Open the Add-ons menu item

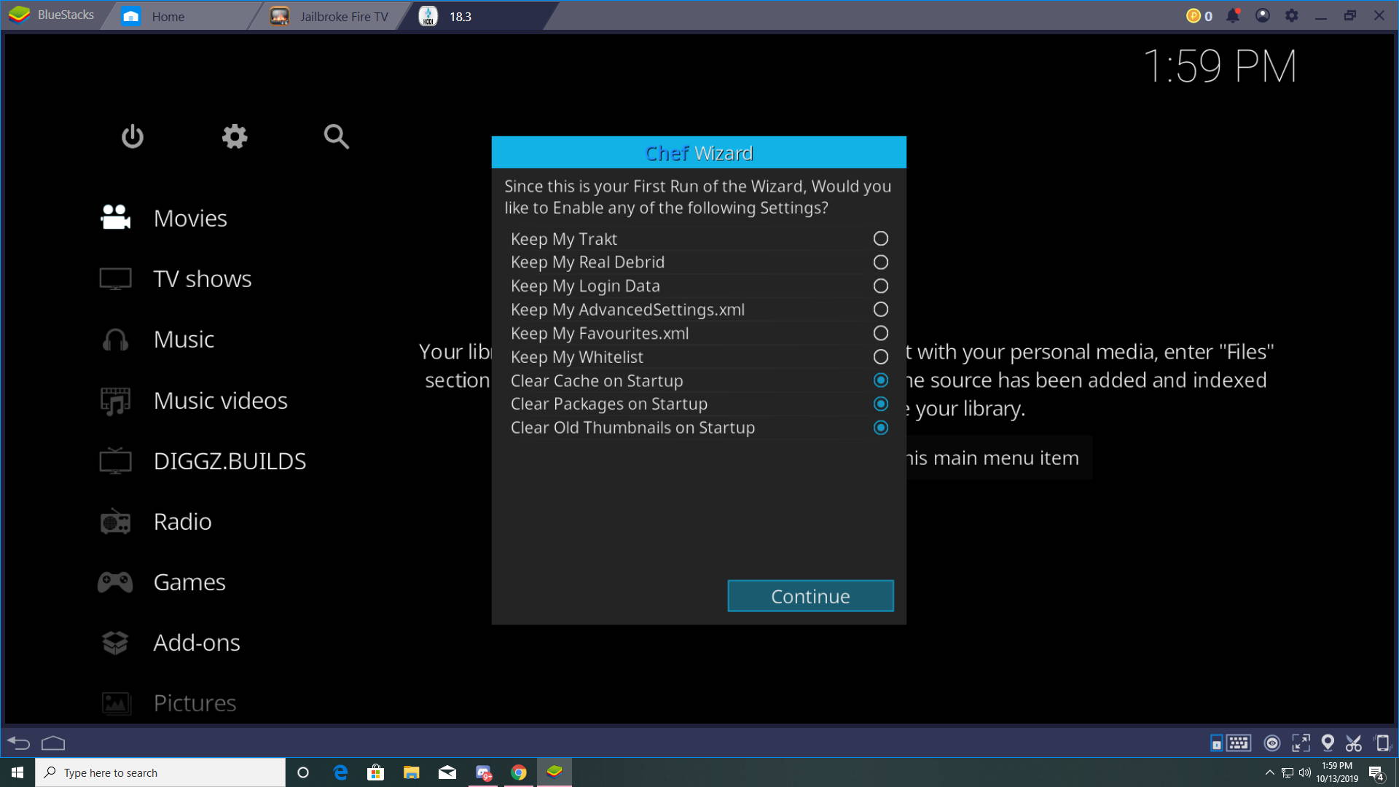point(197,643)
